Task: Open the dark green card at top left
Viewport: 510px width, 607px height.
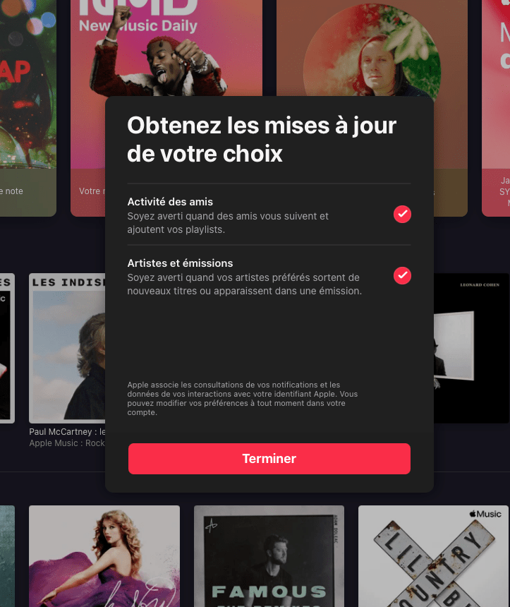Action: 28,108
